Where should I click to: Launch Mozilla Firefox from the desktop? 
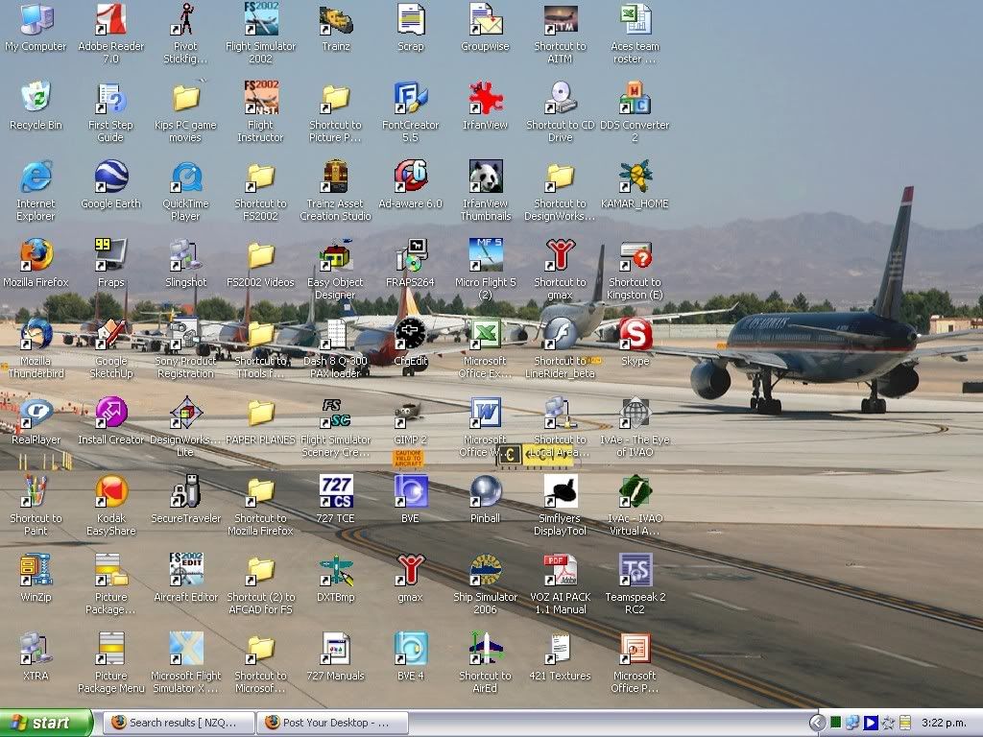(x=36, y=256)
